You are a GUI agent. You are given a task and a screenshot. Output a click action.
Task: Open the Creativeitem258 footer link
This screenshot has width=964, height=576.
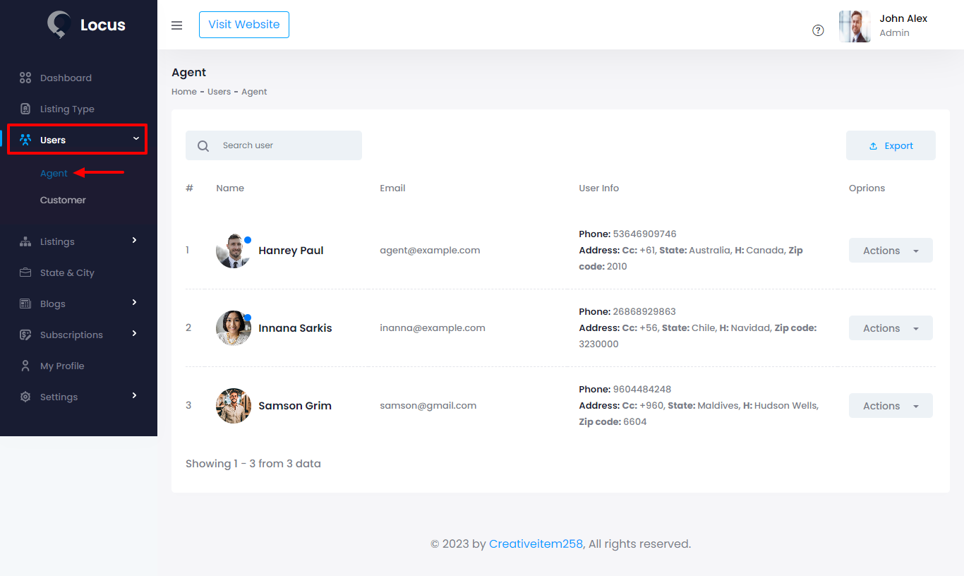point(536,544)
